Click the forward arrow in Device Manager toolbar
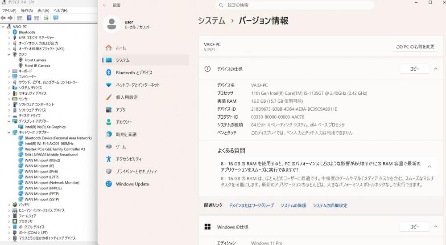The image size is (446, 245). click(x=10, y=18)
